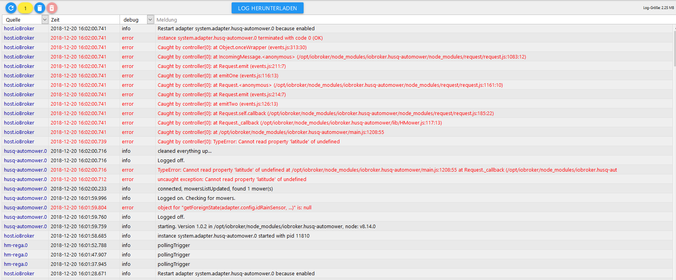The height and width of the screenshot is (280, 676).
Task: Select 'starting. Version 1.0.2' message
Action: pos(267,227)
